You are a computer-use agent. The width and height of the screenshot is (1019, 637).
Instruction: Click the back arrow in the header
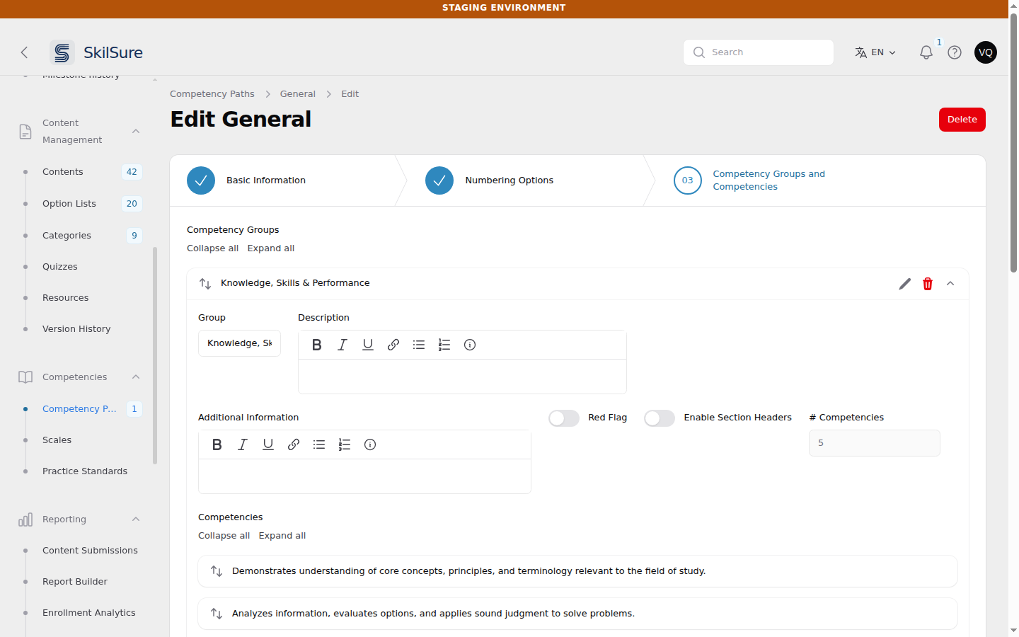click(x=24, y=52)
